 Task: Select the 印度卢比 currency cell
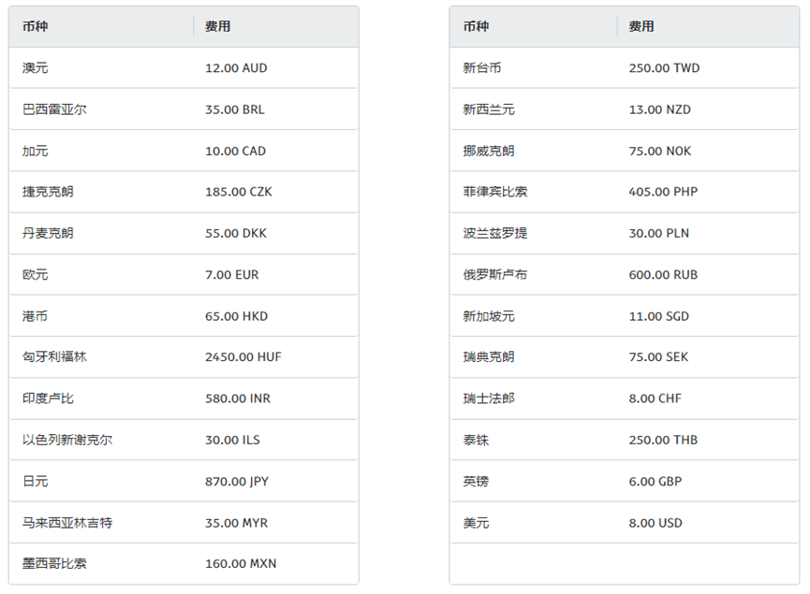pos(48,398)
